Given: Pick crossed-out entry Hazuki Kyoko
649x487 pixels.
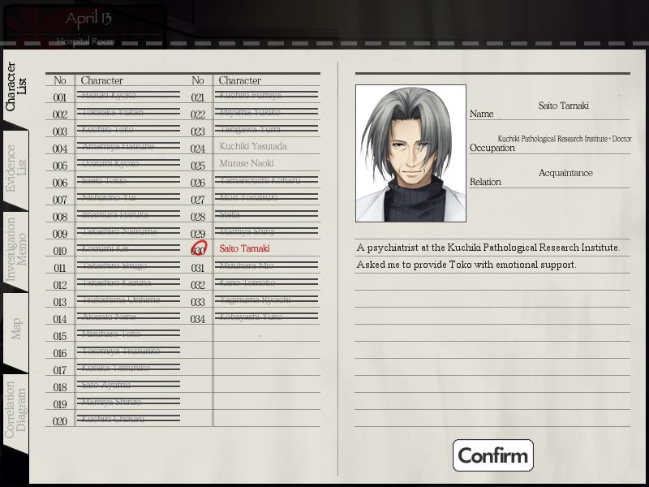Looking at the screenshot, I should click(x=128, y=95).
